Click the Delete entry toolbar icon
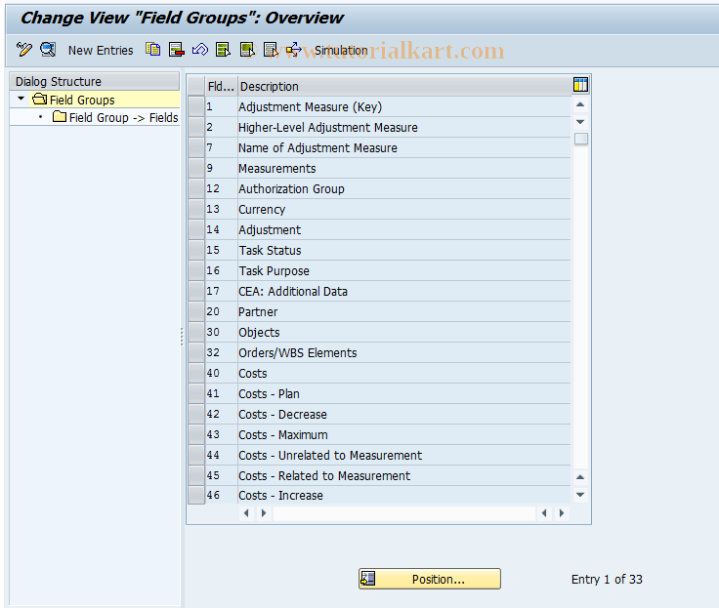The width and height of the screenshot is (719, 608). [177, 49]
